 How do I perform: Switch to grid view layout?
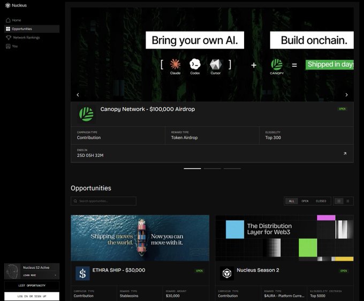[x=339, y=201]
